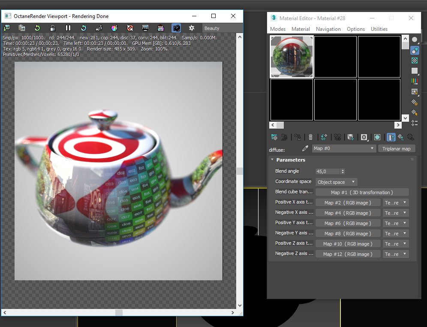Click the green restart render arrow icon

click(x=37, y=28)
